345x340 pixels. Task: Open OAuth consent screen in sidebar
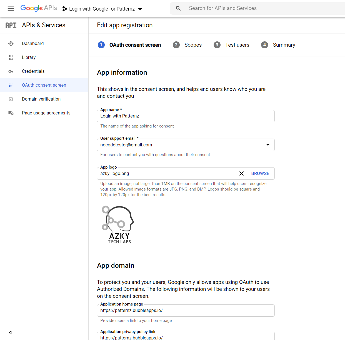(x=44, y=85)
